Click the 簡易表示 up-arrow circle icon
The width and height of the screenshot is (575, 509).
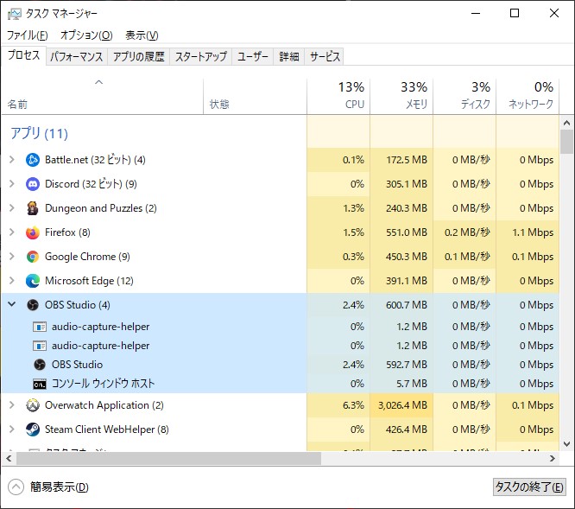pyautogui.click(x=16, y=487)
